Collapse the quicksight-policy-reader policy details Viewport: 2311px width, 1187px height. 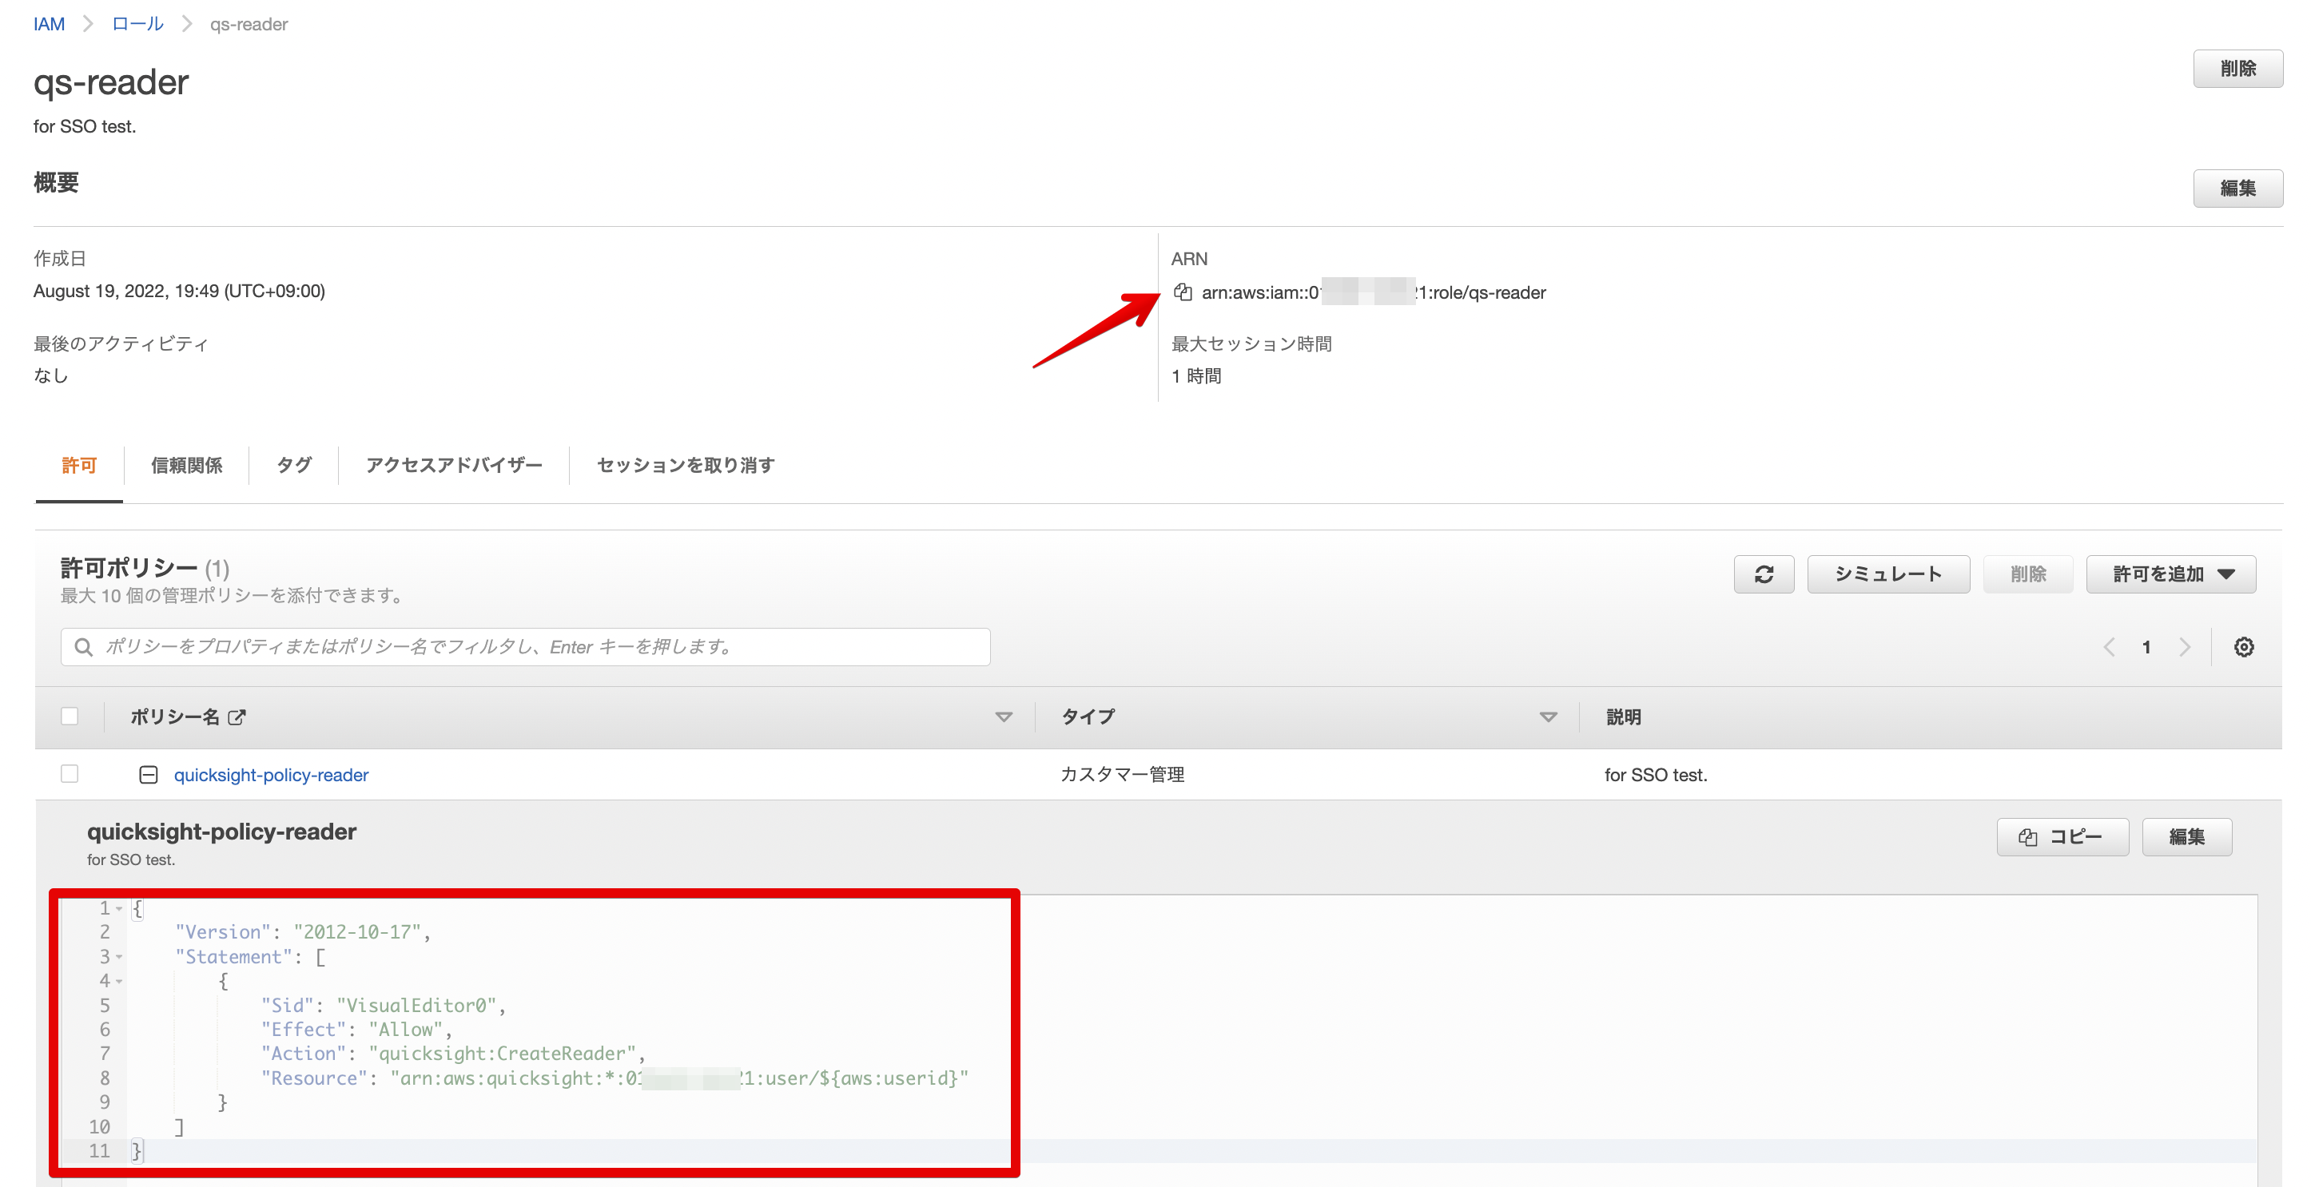pos(149,775)
